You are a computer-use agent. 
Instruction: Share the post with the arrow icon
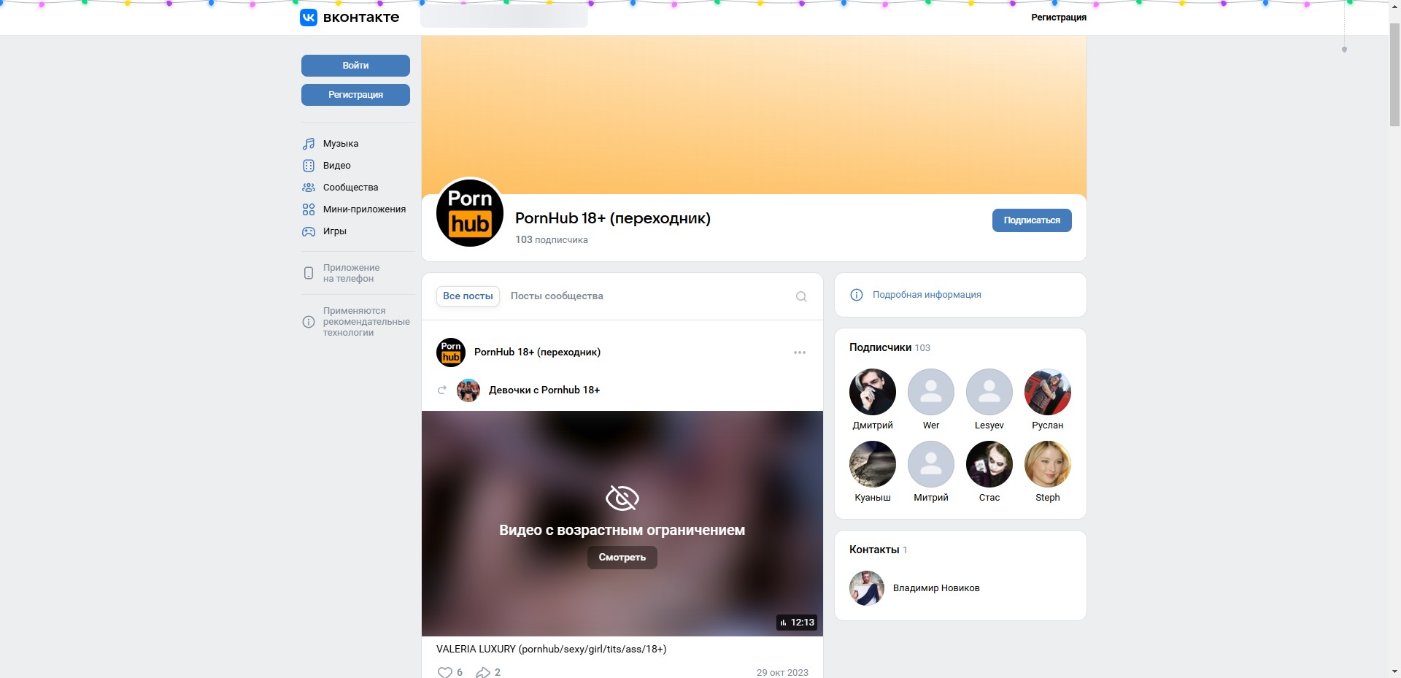[x=482, y=672]
